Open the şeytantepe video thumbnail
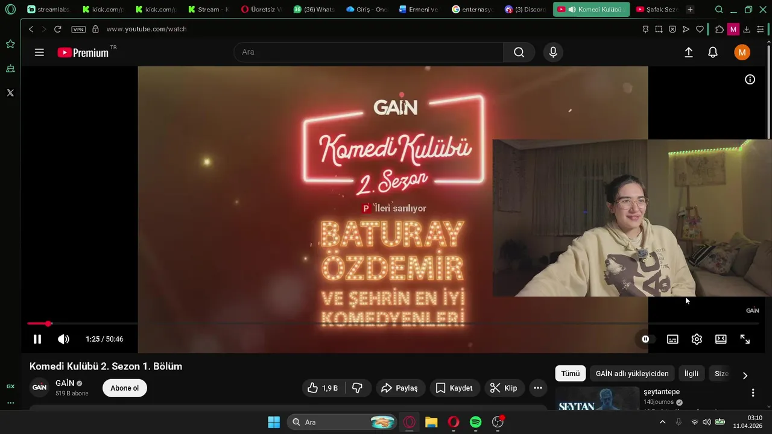The width and height of the screenshot is (772, 434). click(x=597, y=398)
